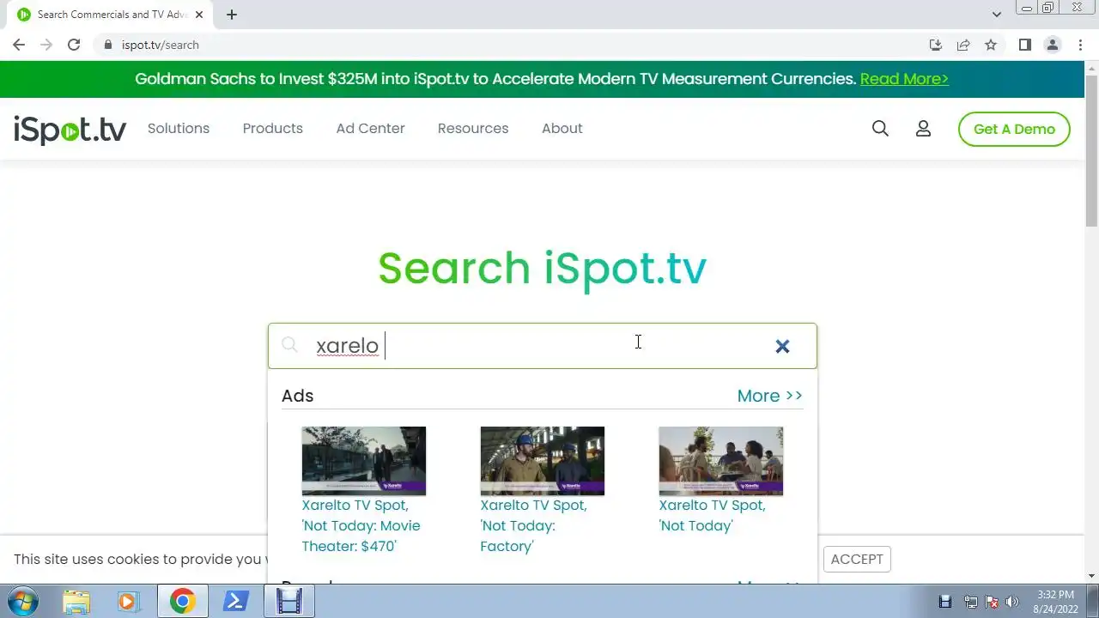View site info lock icon
1099x618 pixels.
point(108,45)
